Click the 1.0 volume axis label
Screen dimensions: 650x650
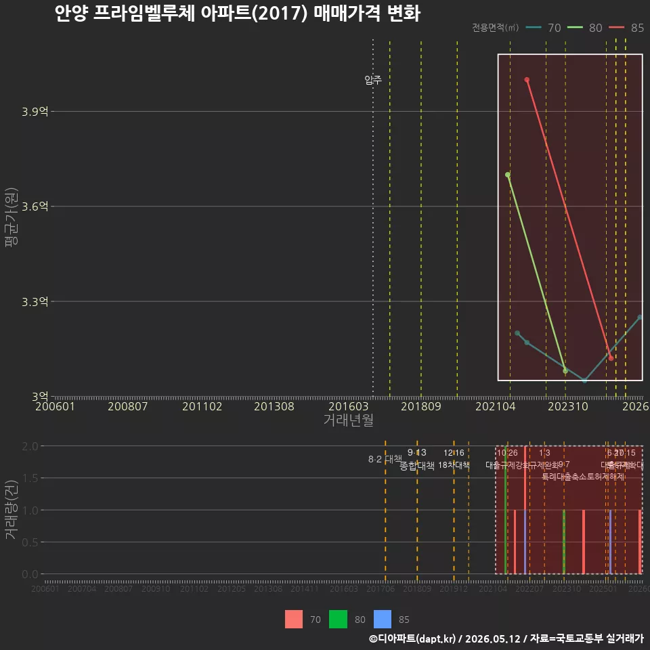coord(30,511)
